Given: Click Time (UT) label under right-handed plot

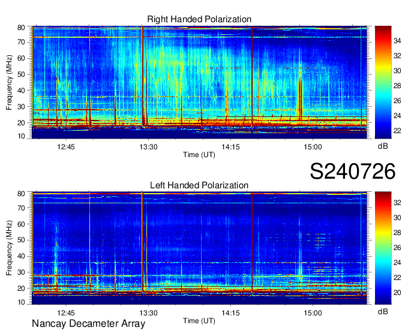Looking at the screenshot, I should pyautogui.click(x=199, y=155).
